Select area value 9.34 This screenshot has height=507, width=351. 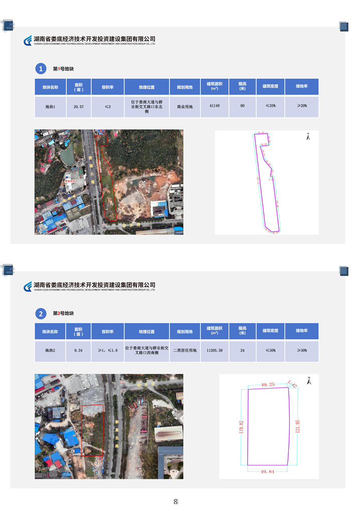click(78, 351)
